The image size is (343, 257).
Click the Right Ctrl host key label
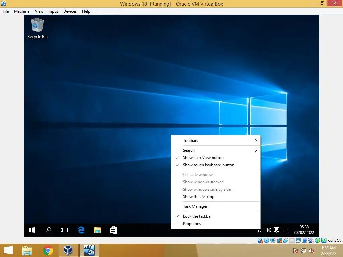[x=335, y=240]
